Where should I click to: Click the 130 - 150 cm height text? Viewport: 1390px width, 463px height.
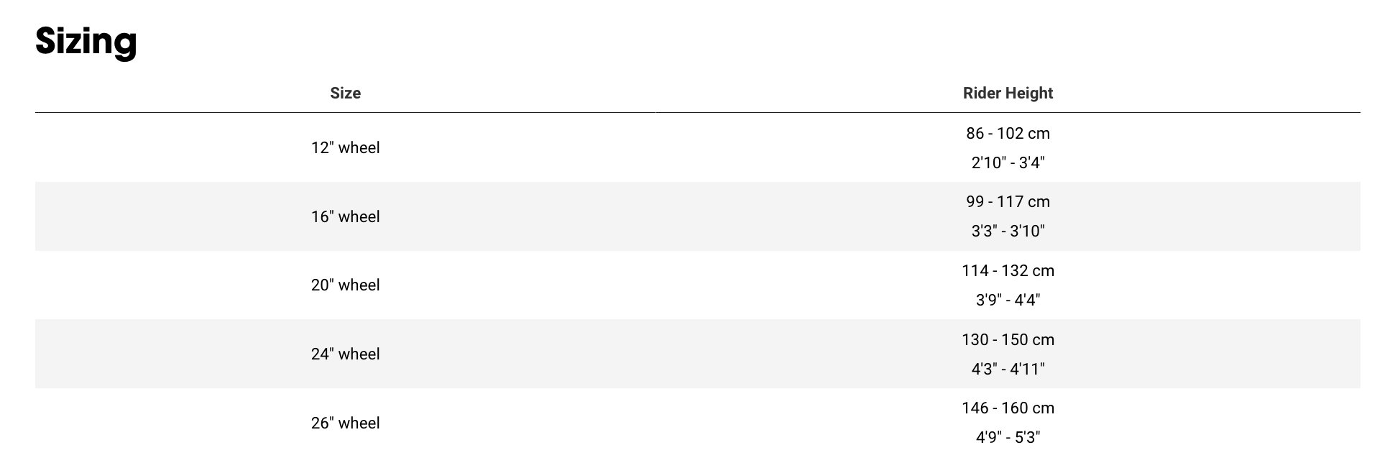point(1008,339)
